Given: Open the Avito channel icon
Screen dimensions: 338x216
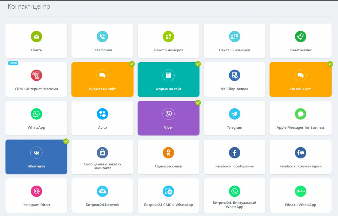Looking at the screenshot, I should click(x=102, y=114).
